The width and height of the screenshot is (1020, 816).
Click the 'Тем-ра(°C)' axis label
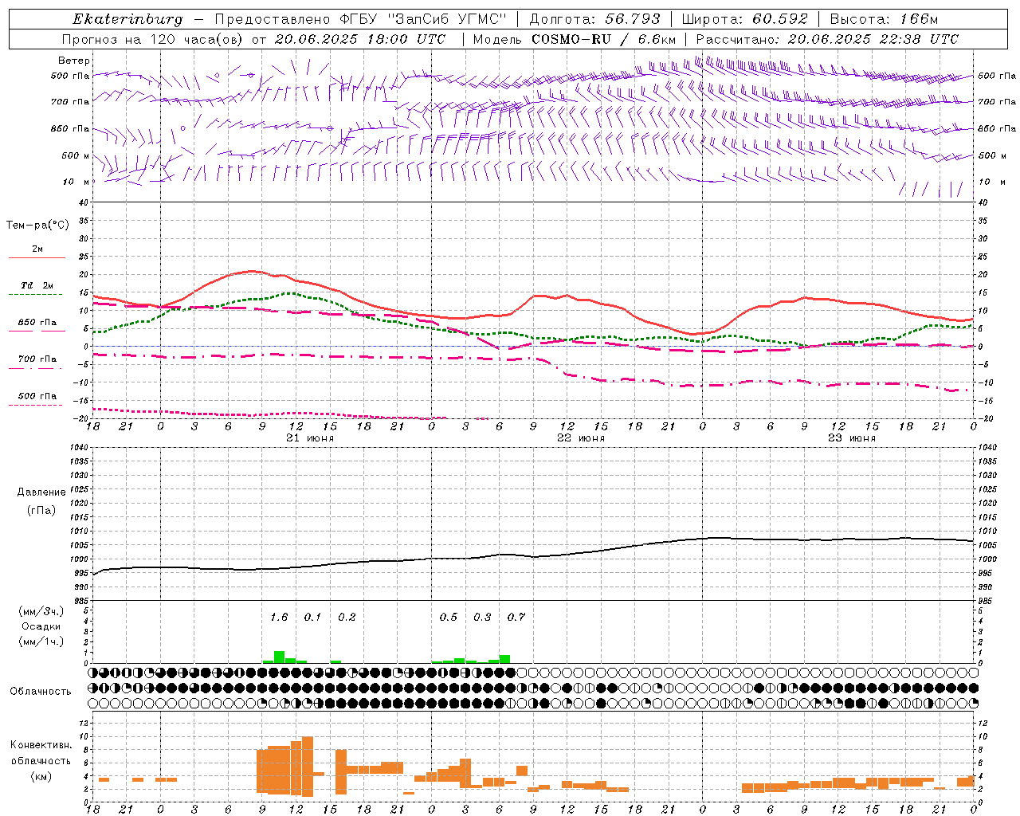point(37,226)
